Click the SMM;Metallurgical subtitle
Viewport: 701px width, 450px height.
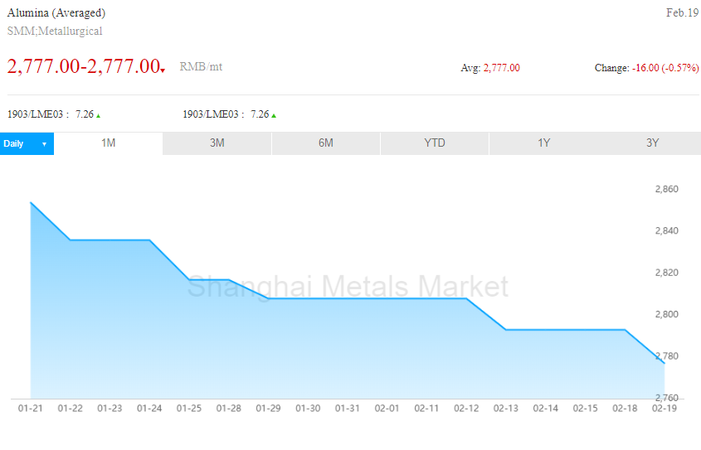coord(55,31)
